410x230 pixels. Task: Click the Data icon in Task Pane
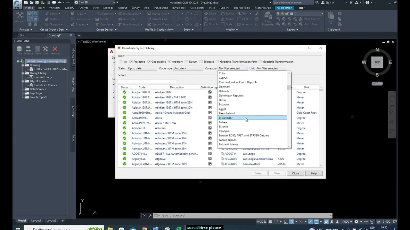(x=19, y=50)
